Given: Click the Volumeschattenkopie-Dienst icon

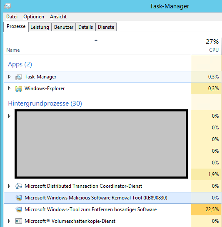Looking at the screenshot, I should 19,221.
